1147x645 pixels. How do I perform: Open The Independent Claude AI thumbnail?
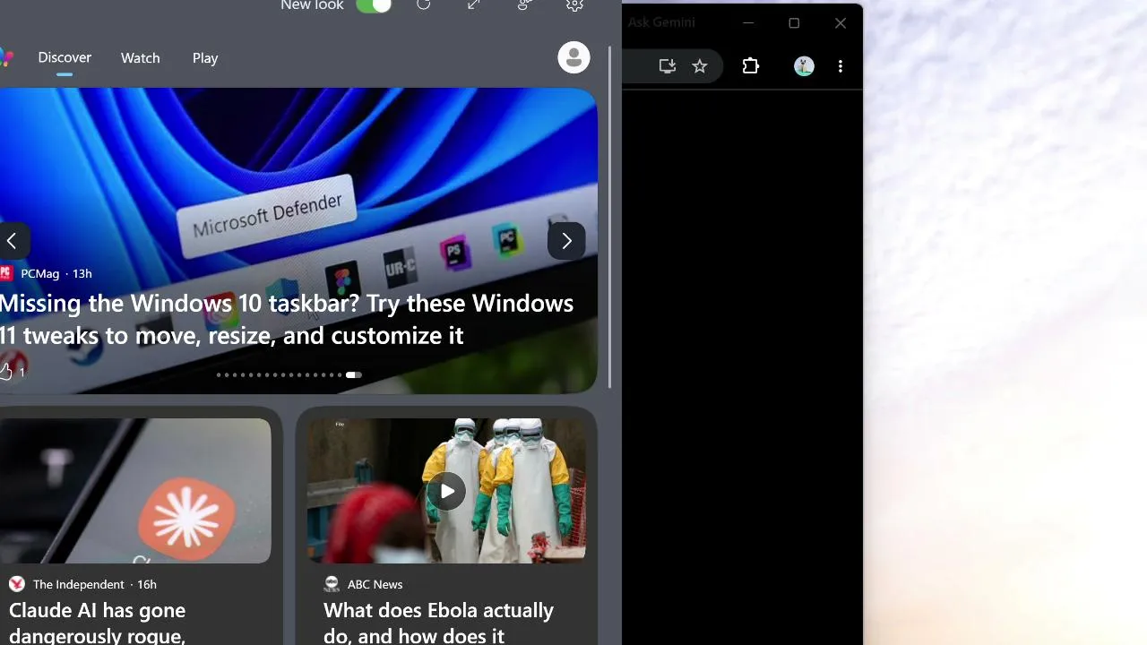click(135, 491)
